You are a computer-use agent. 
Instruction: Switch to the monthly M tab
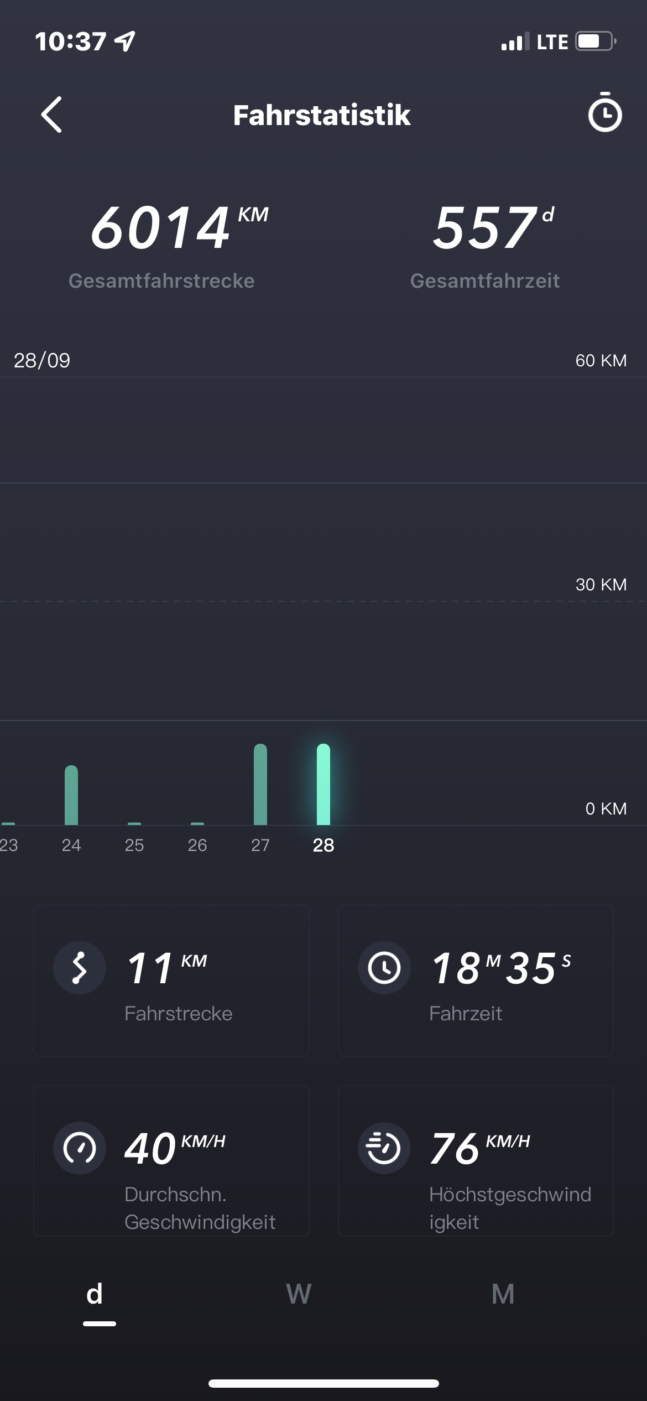(x=503, y=1294)
